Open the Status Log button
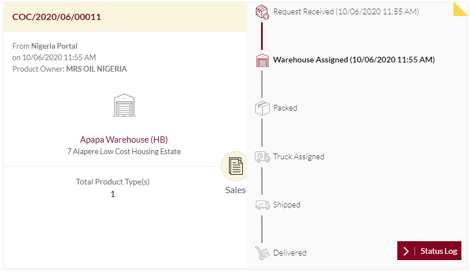Image resolution: width=470 pixels, height=271 pixels. (x=429, y=250)
